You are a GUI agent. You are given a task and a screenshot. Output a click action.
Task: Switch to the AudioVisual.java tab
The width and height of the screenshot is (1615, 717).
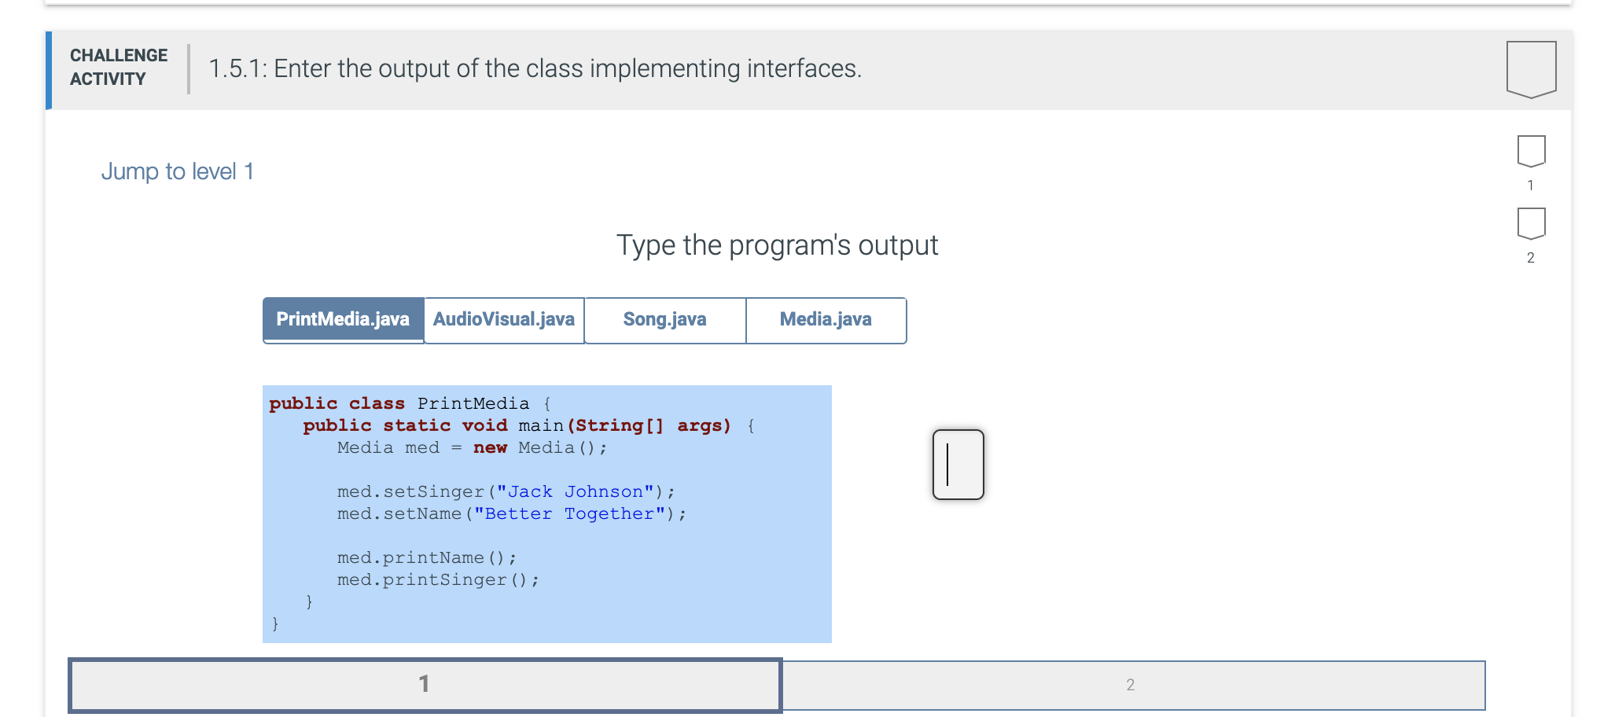pyautogui.click(x=503, y=320)
